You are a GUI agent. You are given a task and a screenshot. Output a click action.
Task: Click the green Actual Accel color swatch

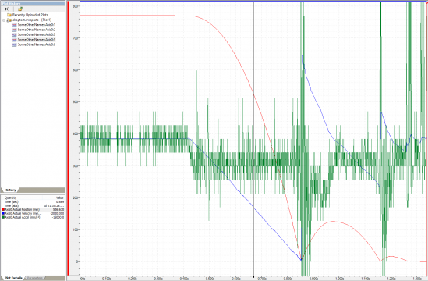coord(3,217)
